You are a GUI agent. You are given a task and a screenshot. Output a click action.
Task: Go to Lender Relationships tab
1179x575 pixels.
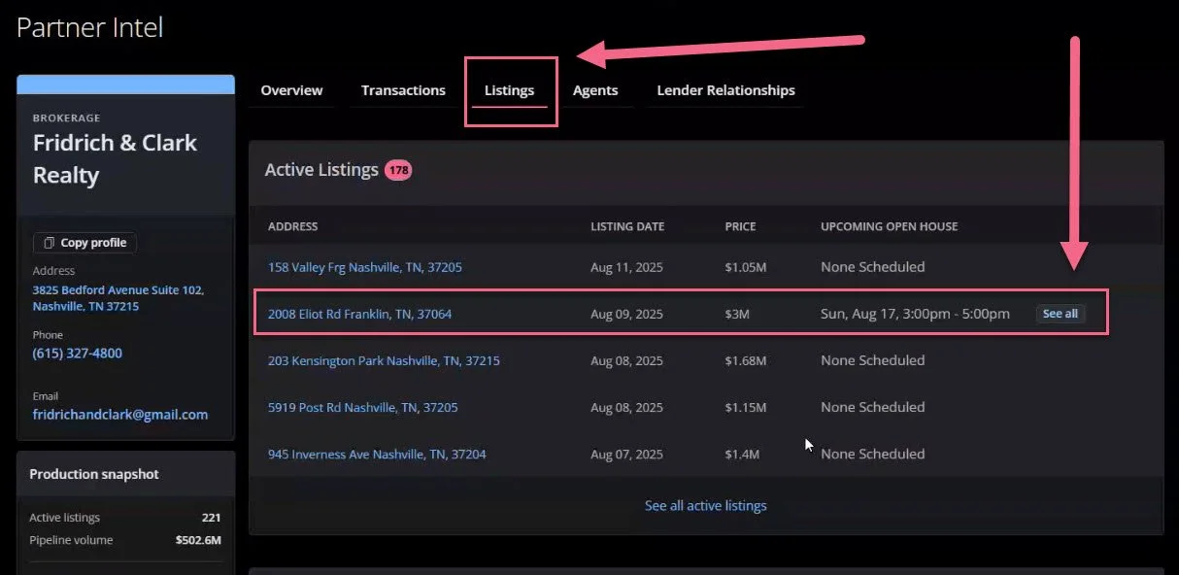coord(725,90)
